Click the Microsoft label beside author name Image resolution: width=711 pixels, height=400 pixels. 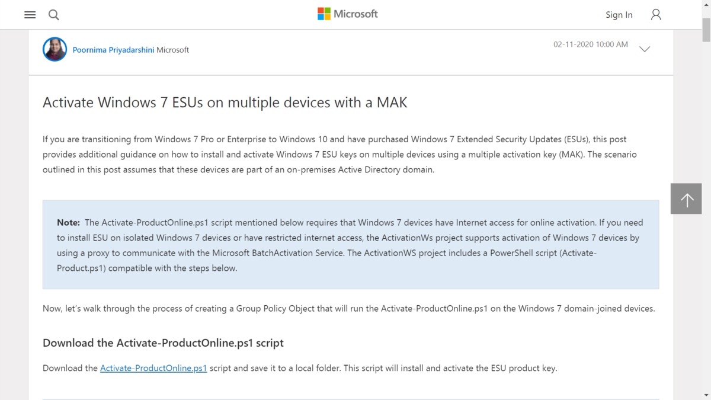172,50
